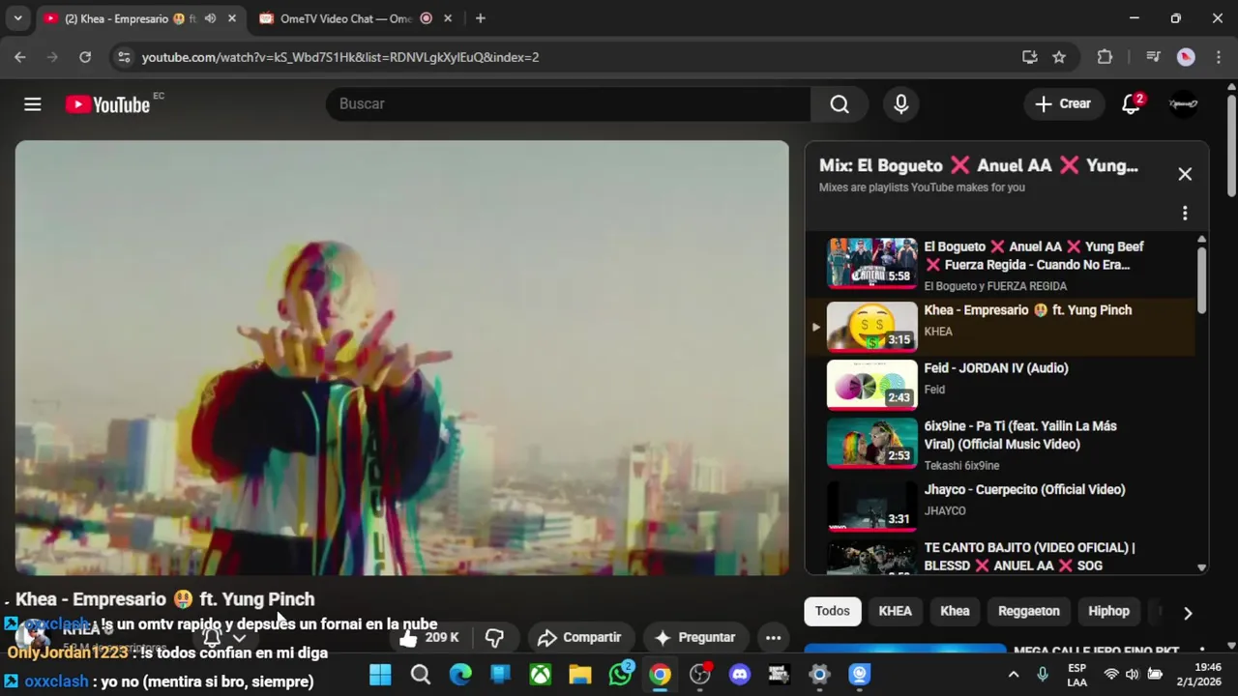Screen dimensions: 1238x696
Task: View site information icon in address bar
Action: tap(124, 57)
